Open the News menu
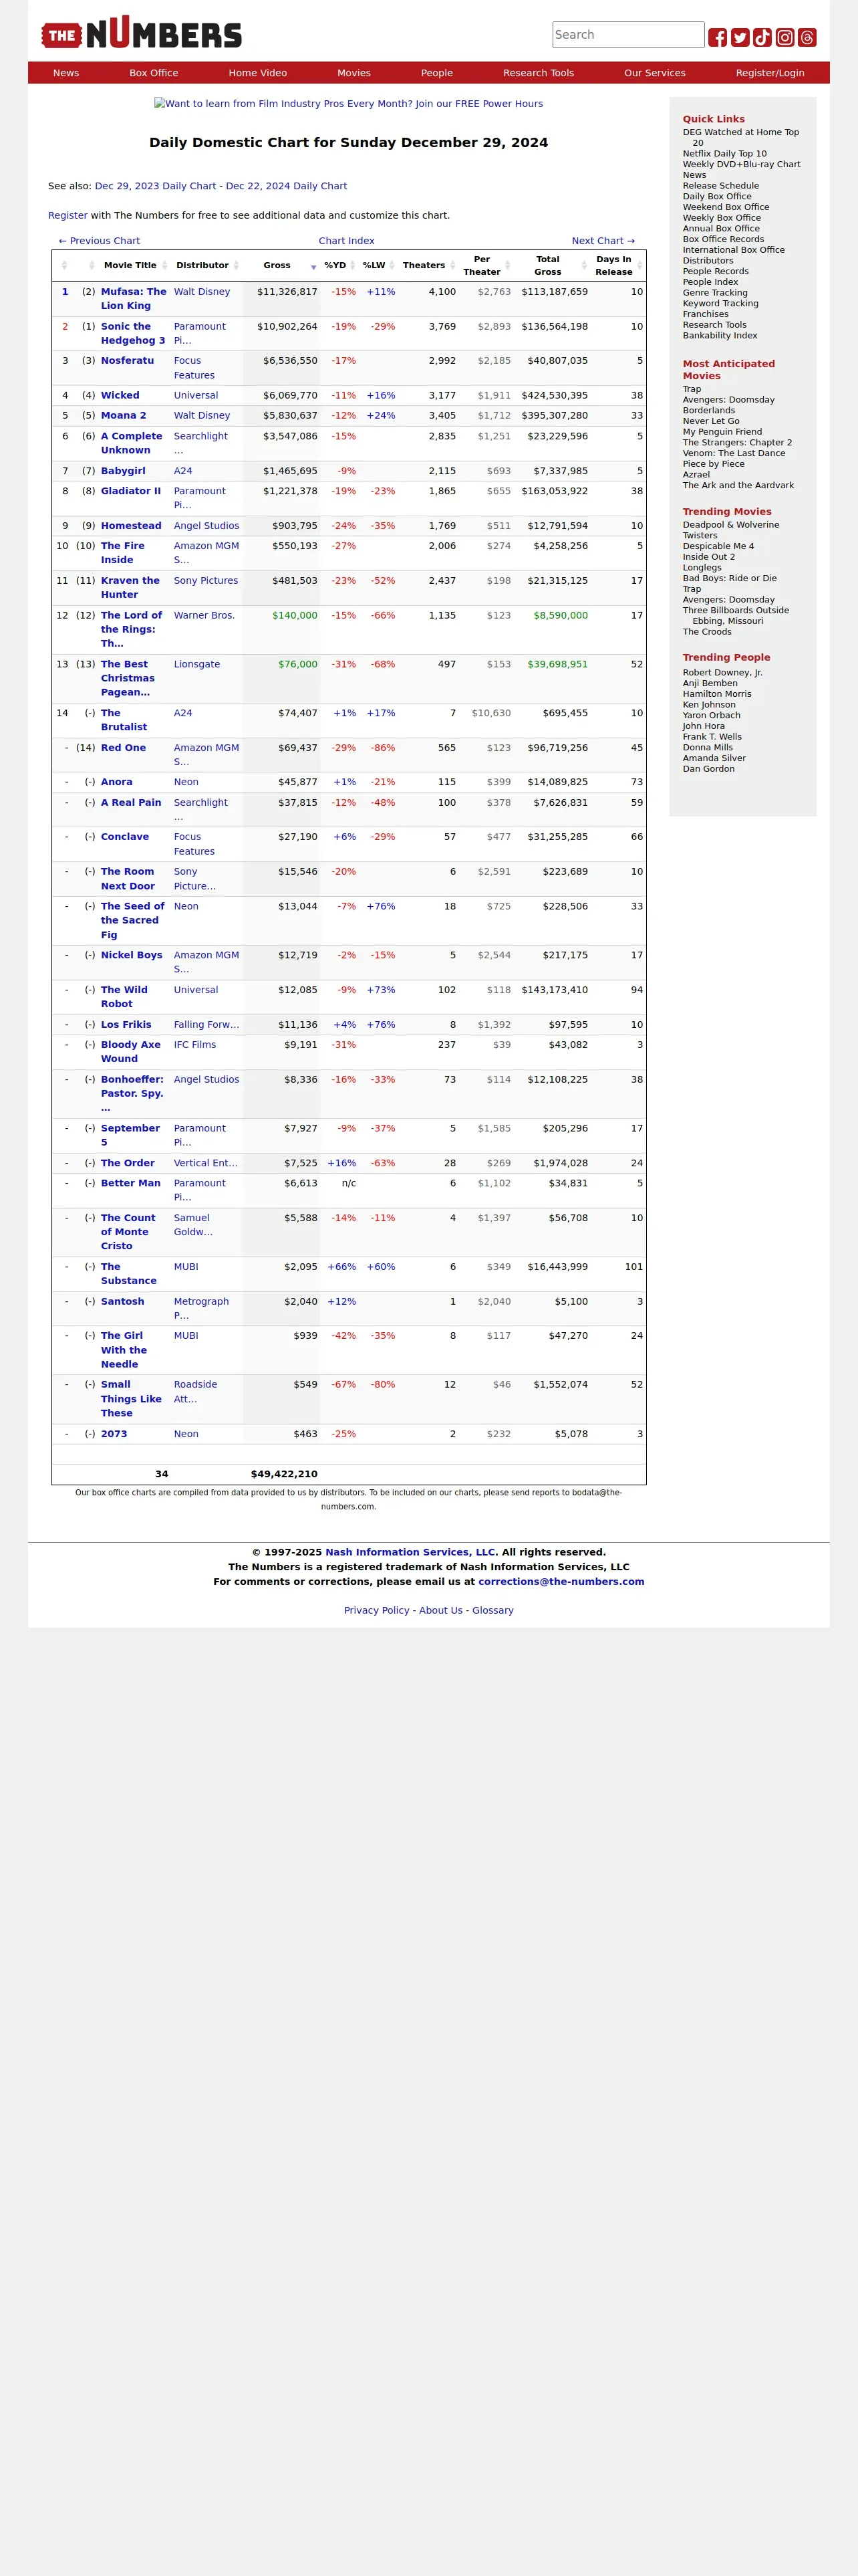The height and width of the screenshot is (2576, 858). click(66, 73)
